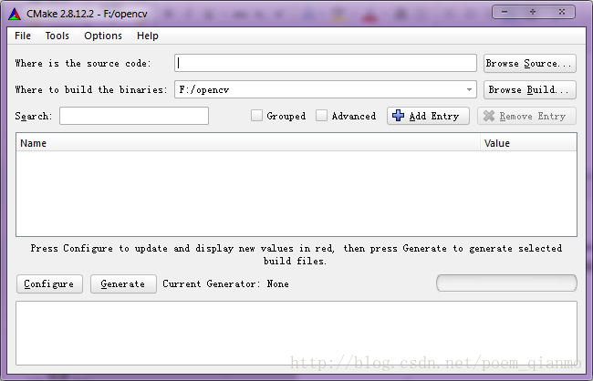Close the CMake window

click(x=562, y=12)
